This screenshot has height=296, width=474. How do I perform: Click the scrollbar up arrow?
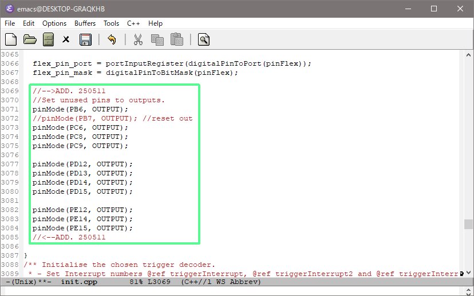click(x=468, y=55)
